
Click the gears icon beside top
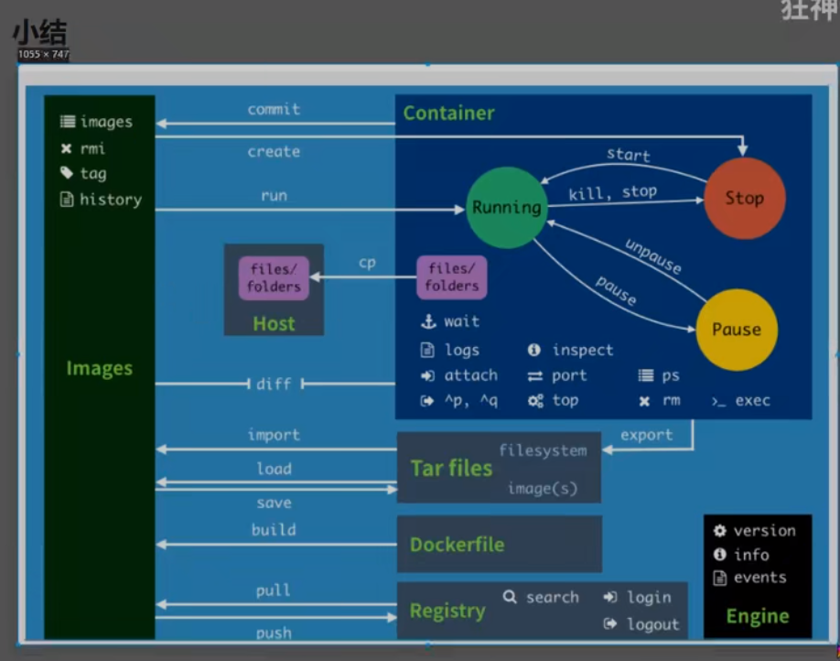(535, 401)
